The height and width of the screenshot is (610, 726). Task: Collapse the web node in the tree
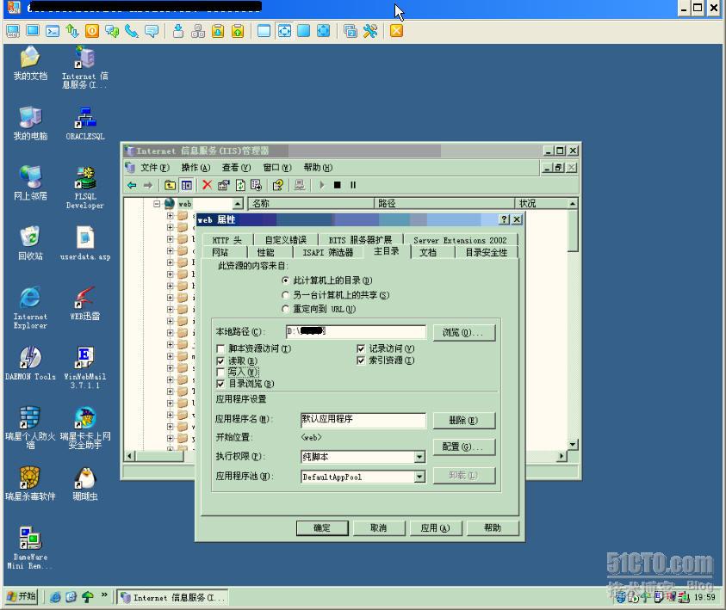click(x=157, y=204)
